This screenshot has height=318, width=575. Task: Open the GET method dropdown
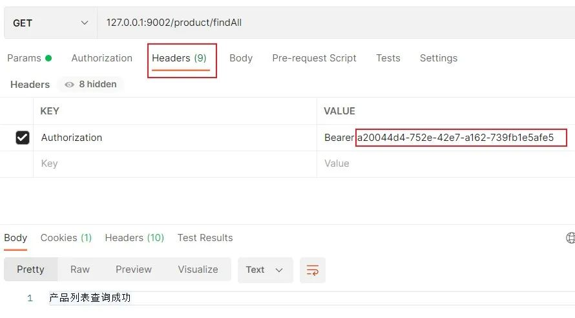click(50, 23)
